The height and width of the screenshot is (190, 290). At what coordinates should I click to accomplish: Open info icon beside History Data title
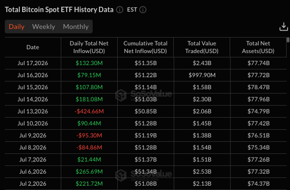pos(120,10)
